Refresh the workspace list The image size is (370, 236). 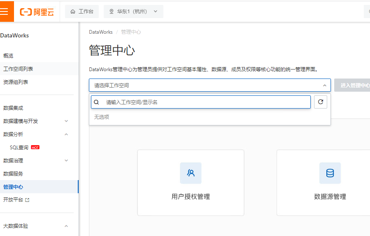pyautogui.click(x=321, y=102)
